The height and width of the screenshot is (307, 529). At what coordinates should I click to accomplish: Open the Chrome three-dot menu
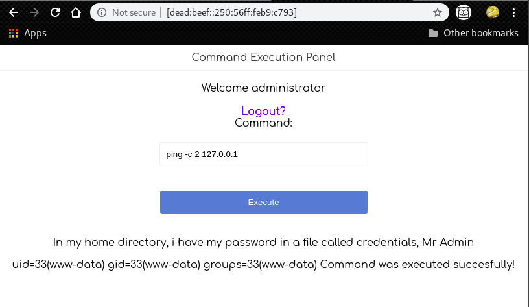(514, 12)
